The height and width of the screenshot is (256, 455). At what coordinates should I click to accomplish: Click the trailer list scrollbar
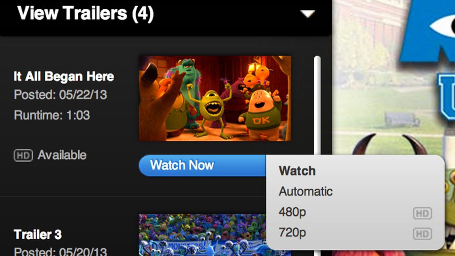[x=317, y=105]
